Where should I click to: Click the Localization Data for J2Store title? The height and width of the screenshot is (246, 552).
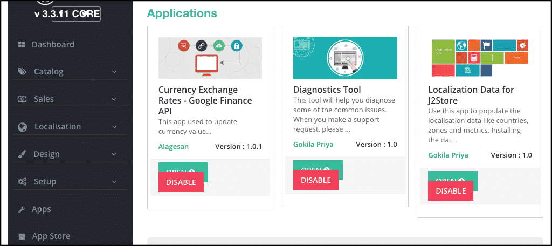pyautogui.click(x=471, y=95)
